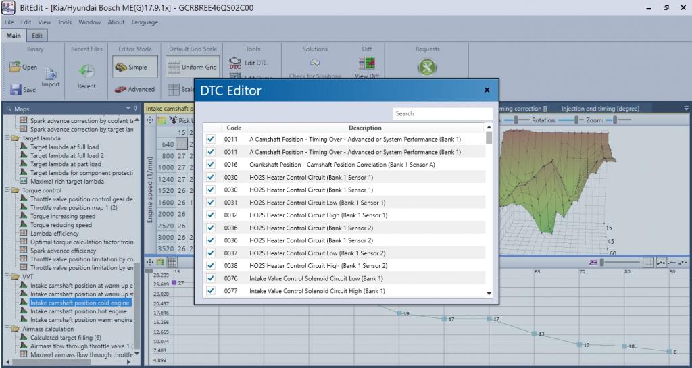Select Calculated target filling (6) map
692x368 pixels.
coord(66,337)
